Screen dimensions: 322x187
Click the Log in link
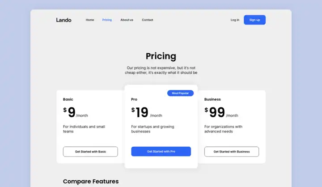(235, 20)
